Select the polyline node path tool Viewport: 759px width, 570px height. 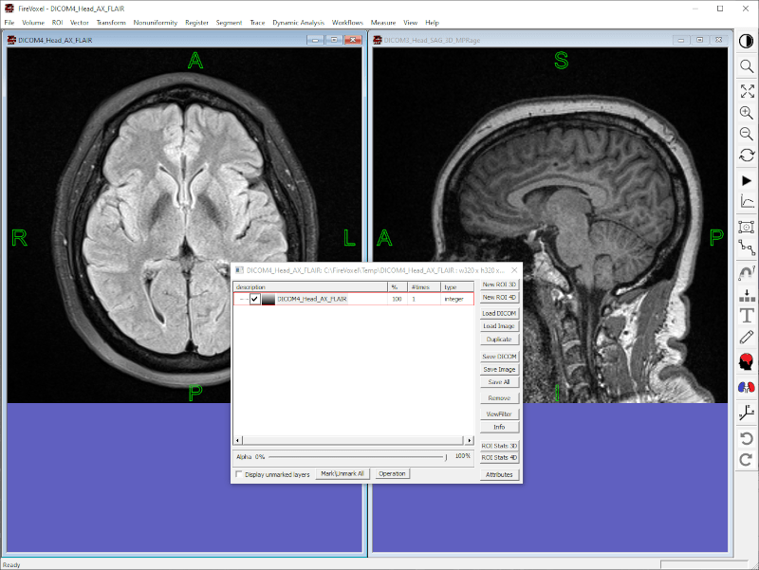coord(747,248)
